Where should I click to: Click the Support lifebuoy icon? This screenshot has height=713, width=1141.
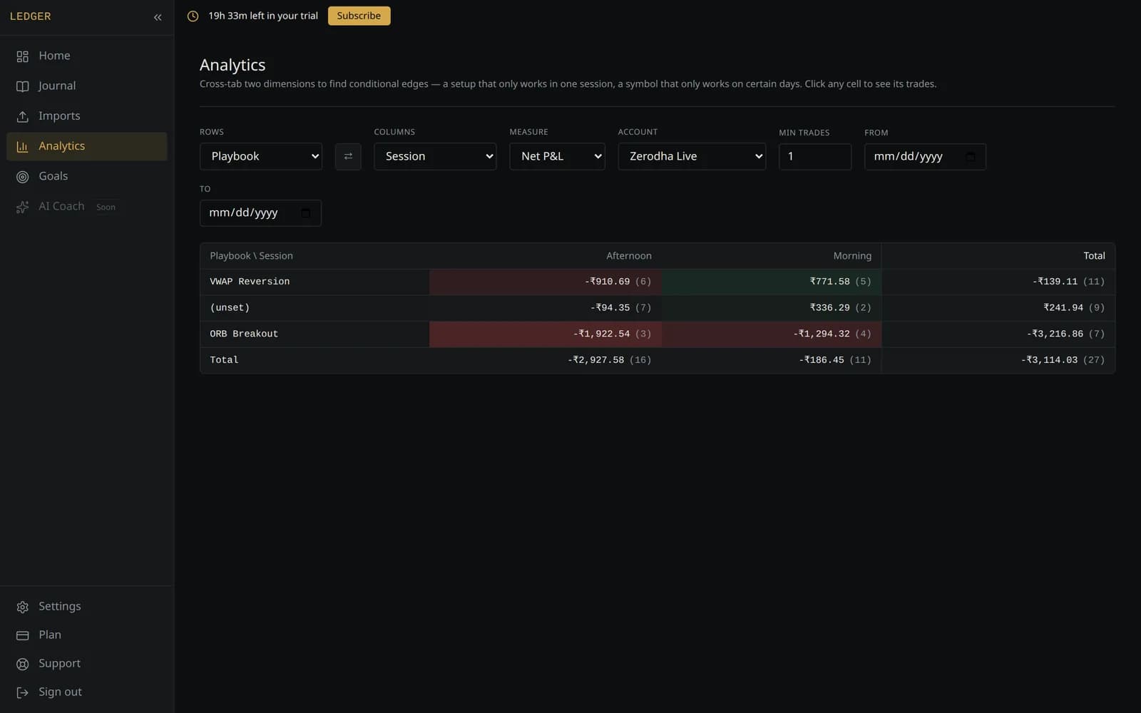point(23,664)
